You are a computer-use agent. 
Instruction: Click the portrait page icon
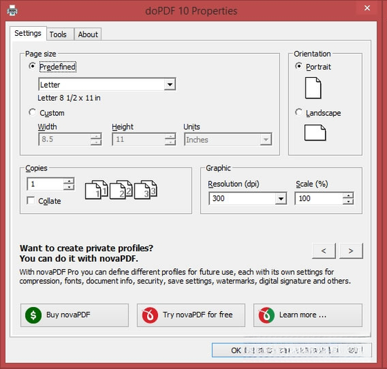(x=313, y=88)
